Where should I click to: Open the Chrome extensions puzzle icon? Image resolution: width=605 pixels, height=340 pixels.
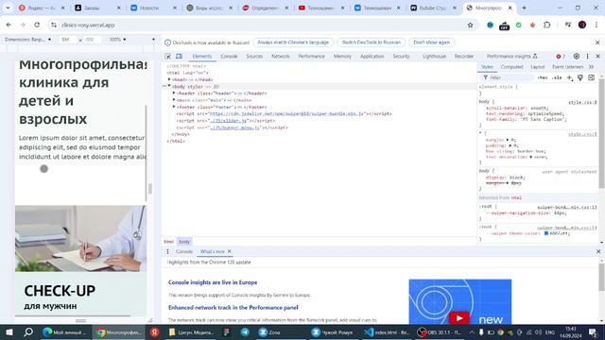pyautogui.click(x=546, y=25)
